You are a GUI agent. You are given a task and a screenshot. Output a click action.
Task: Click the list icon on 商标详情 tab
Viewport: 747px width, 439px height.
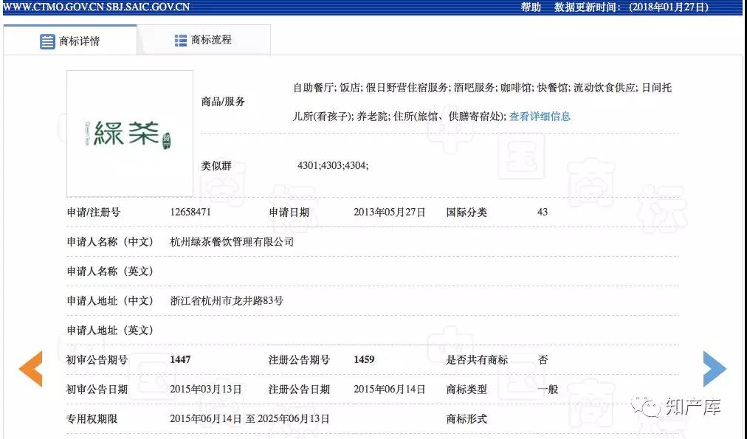47,41
